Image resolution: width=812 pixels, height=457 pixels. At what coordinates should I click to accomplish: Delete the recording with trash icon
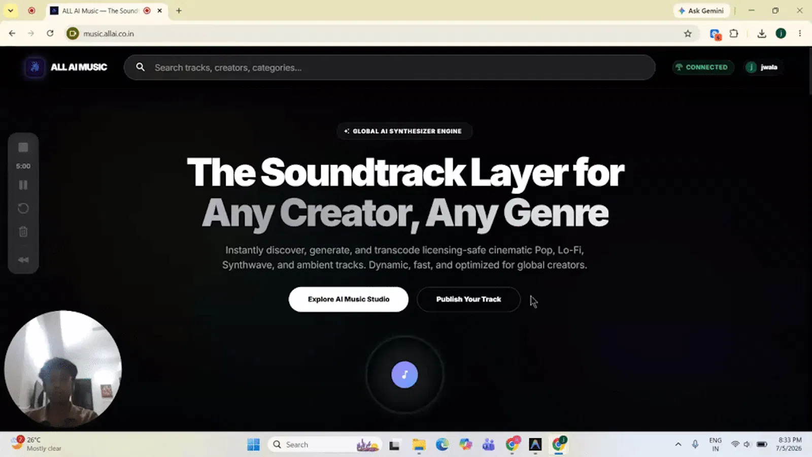pos(23,232)
